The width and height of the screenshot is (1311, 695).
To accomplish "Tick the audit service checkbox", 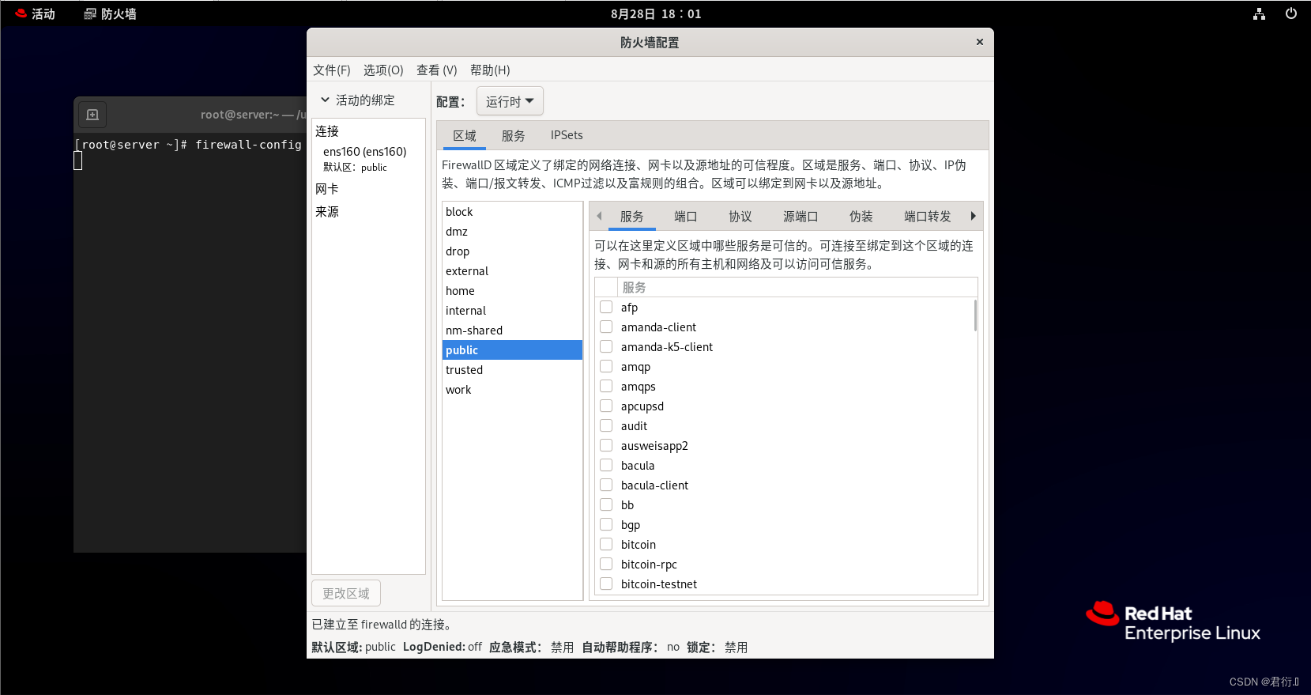I will (x=606, y=425).
